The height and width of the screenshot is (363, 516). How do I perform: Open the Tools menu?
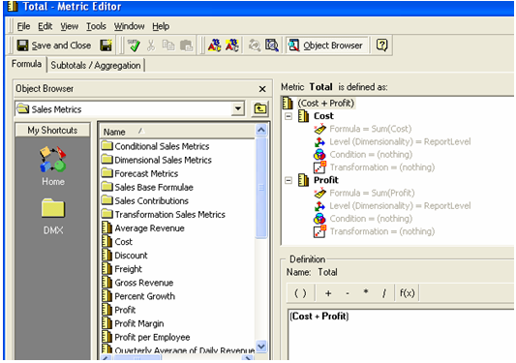[x=96, y=26]
